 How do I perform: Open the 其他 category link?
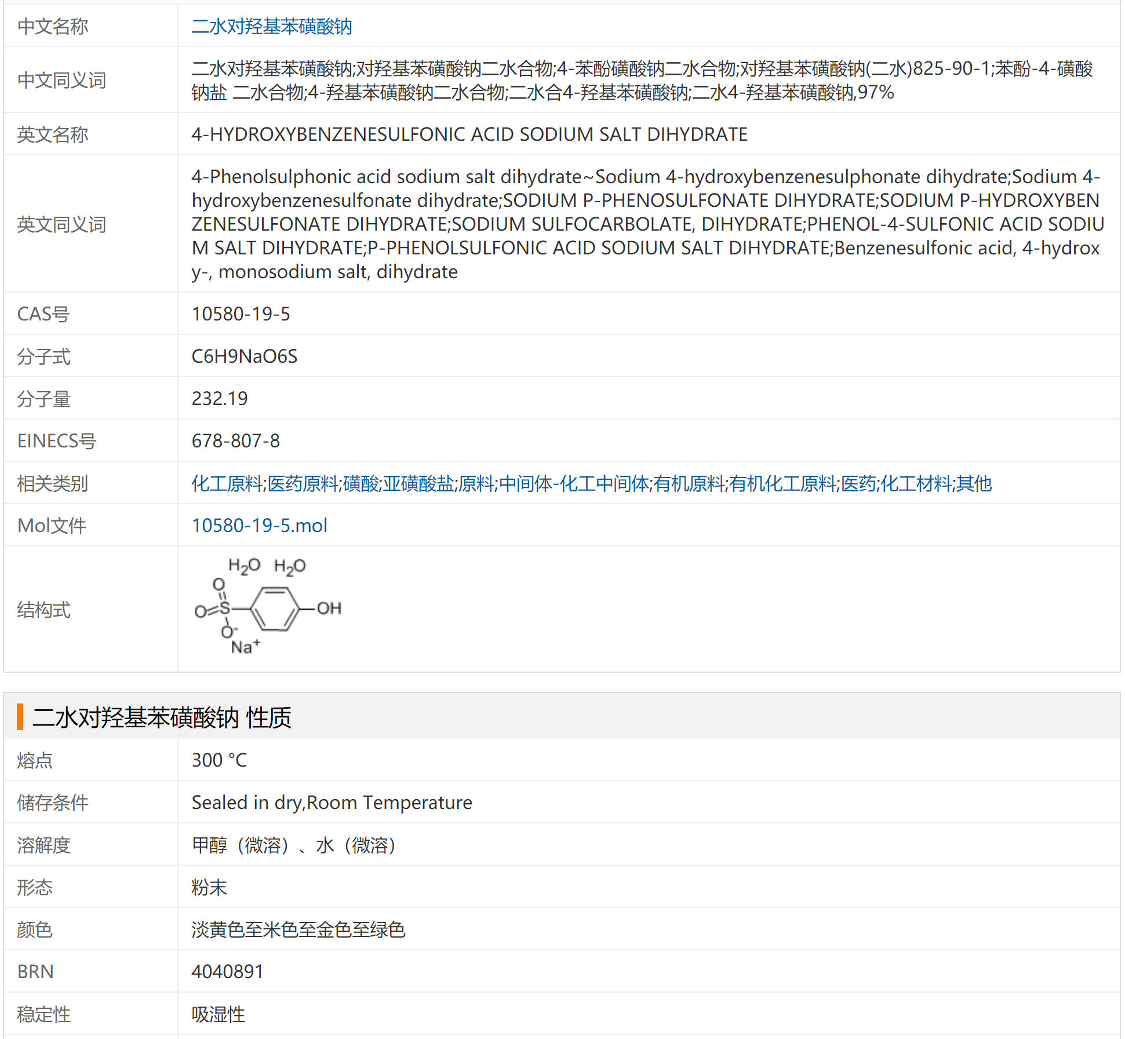(x=974, y=483)
